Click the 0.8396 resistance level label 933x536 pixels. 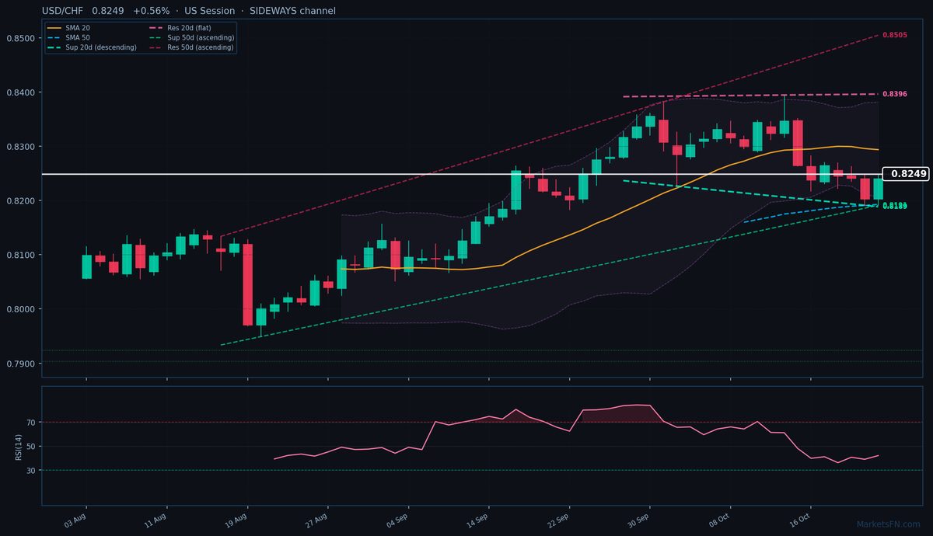coord(895,94)
